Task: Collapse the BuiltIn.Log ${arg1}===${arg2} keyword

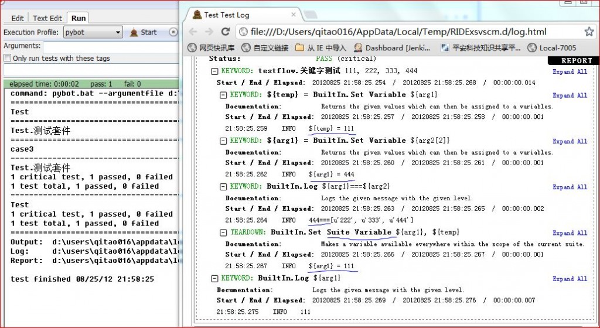Action: [x=223, y=187]
